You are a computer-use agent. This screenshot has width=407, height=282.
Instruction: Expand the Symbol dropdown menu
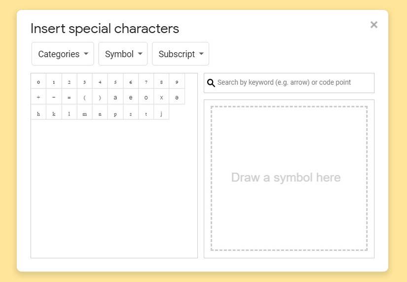tap(123, 54)
